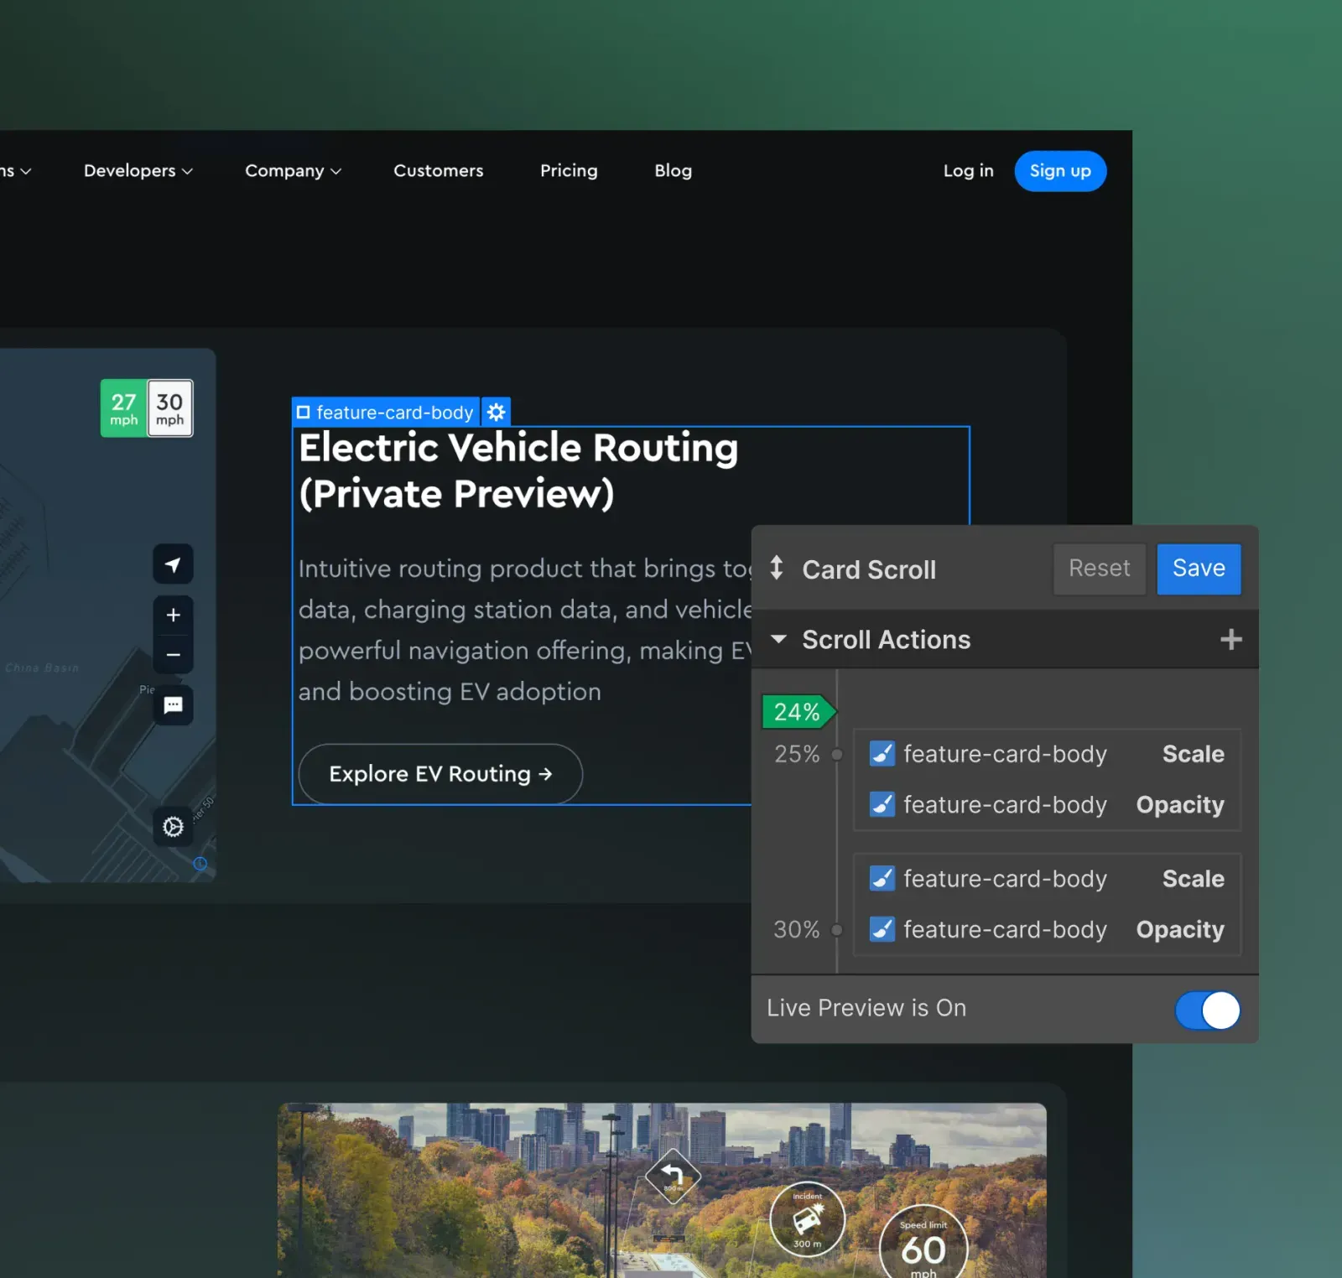Save the Card Scroll settings
The height and width of the screenshot is (1278, 1342).
click(1198, 569)
